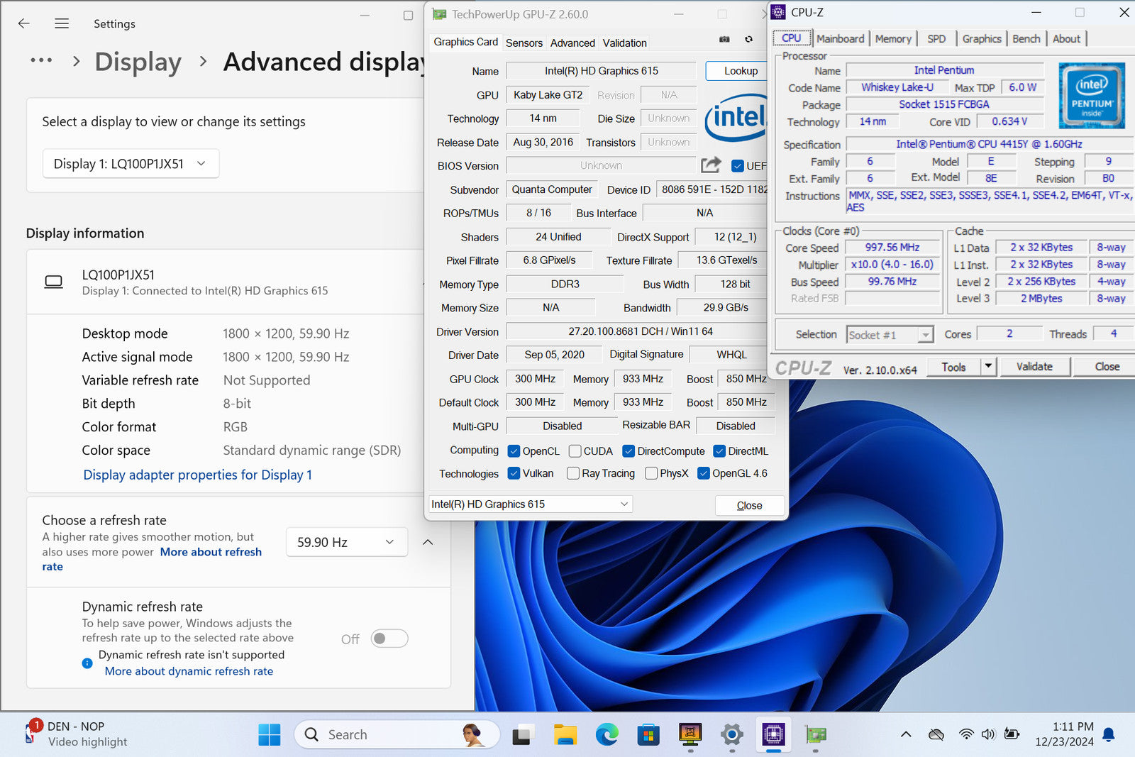Viewport: 1135px width, 757px height.
Task: Uncheck the Vulkan checkbox
Action: click(514, 473)
